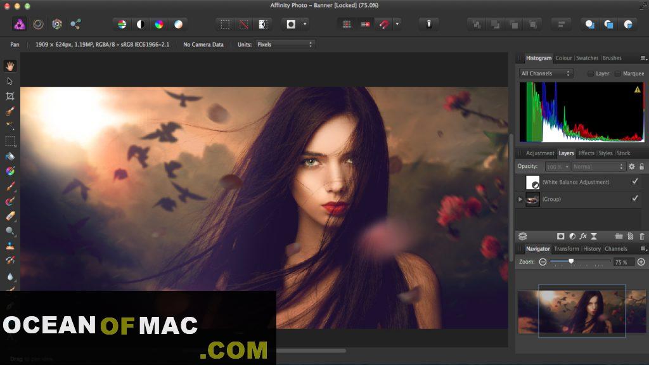The image size is (649, 365).
Task: Select the Move tool arrow
Action: click(10, 81)
